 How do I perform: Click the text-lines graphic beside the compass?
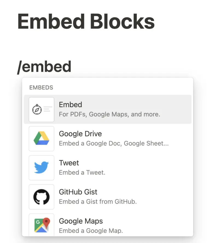(48, 109)
